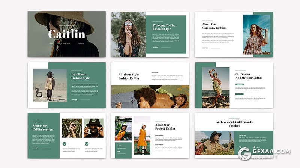Click the right round green service icon
Viewport: 300px width, 168px height.
[x=87, y=144]
